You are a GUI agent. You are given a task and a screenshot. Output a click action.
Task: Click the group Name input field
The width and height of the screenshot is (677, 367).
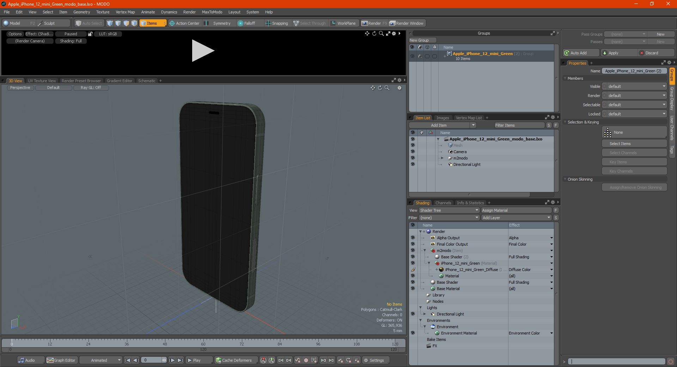(634, 71)
